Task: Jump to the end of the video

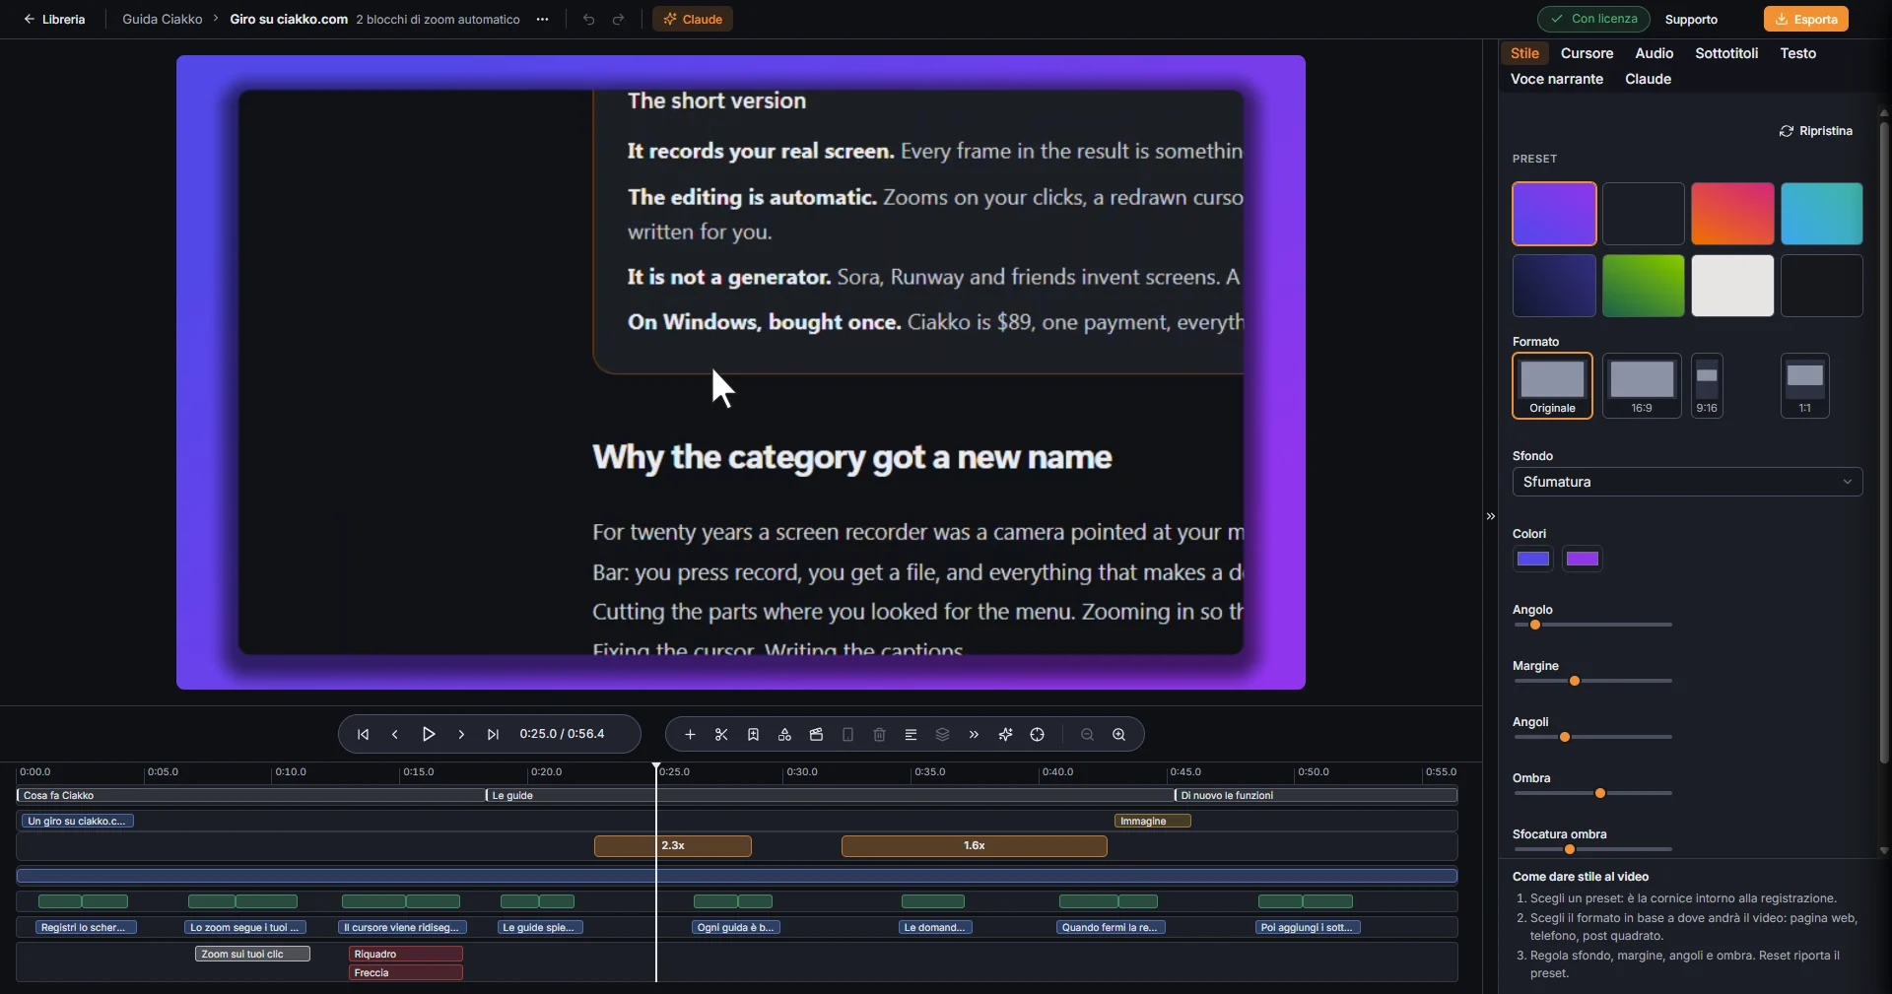Action: tap(494, 734)
